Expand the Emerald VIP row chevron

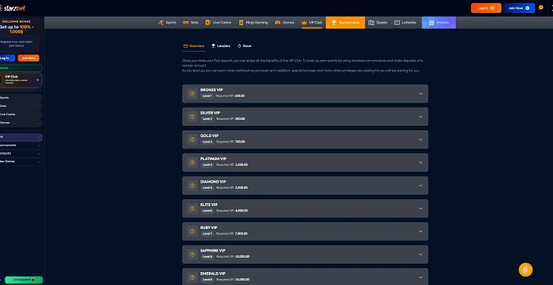(420, 277)
